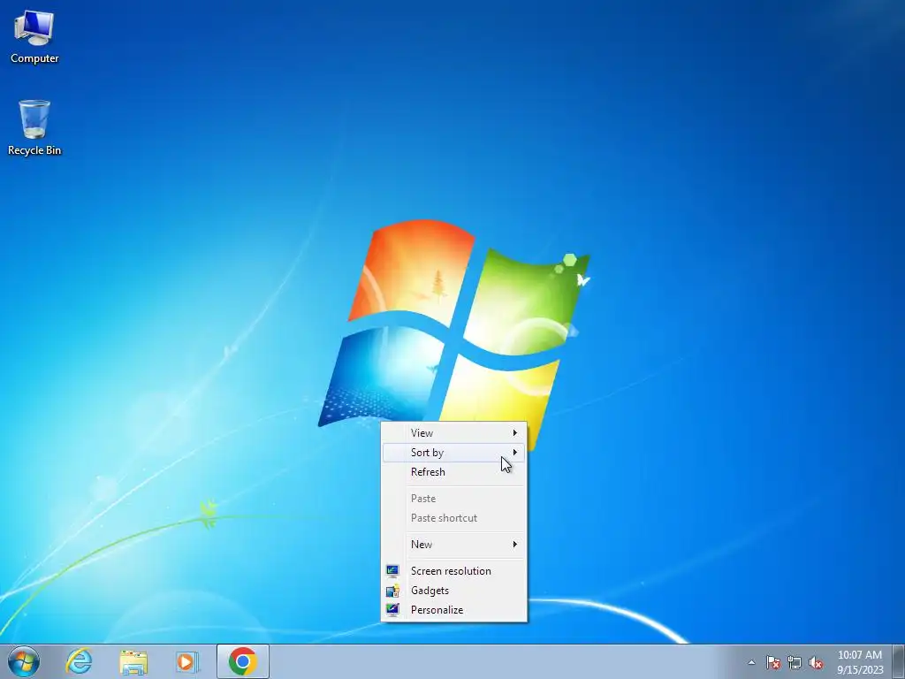Open the Sort by submenu
Screen dimensions: 905x679
(453, 453)
